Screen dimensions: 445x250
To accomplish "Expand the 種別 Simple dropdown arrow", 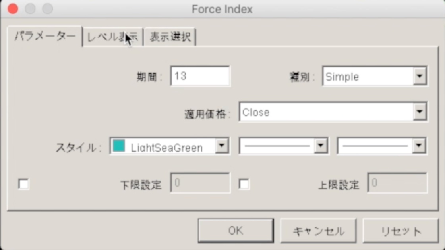I will tap(420, 76).
